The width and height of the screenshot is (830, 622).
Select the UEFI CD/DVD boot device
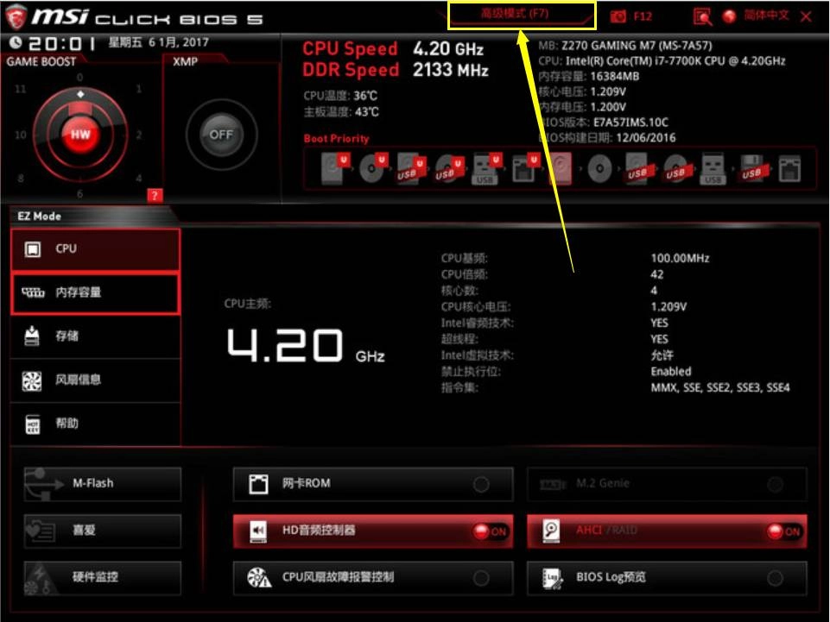(x=372, y=168)
